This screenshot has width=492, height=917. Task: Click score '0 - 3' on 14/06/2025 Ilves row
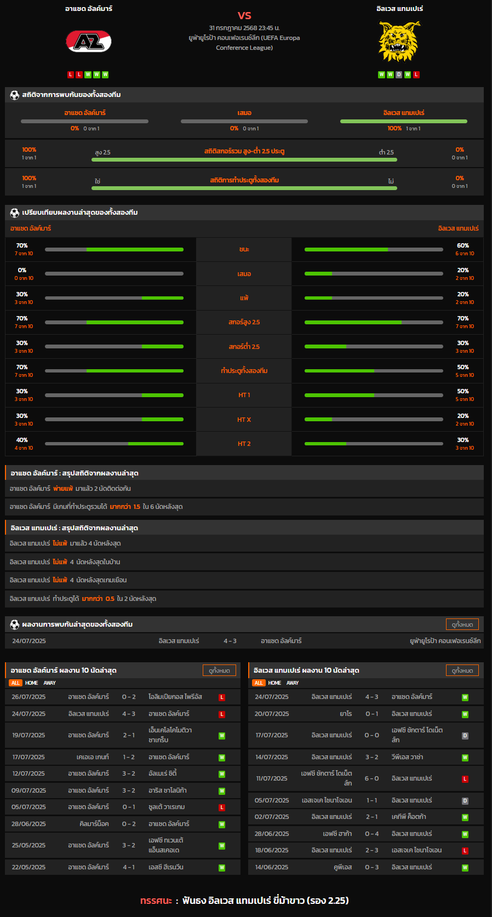[x=372, y=868]
